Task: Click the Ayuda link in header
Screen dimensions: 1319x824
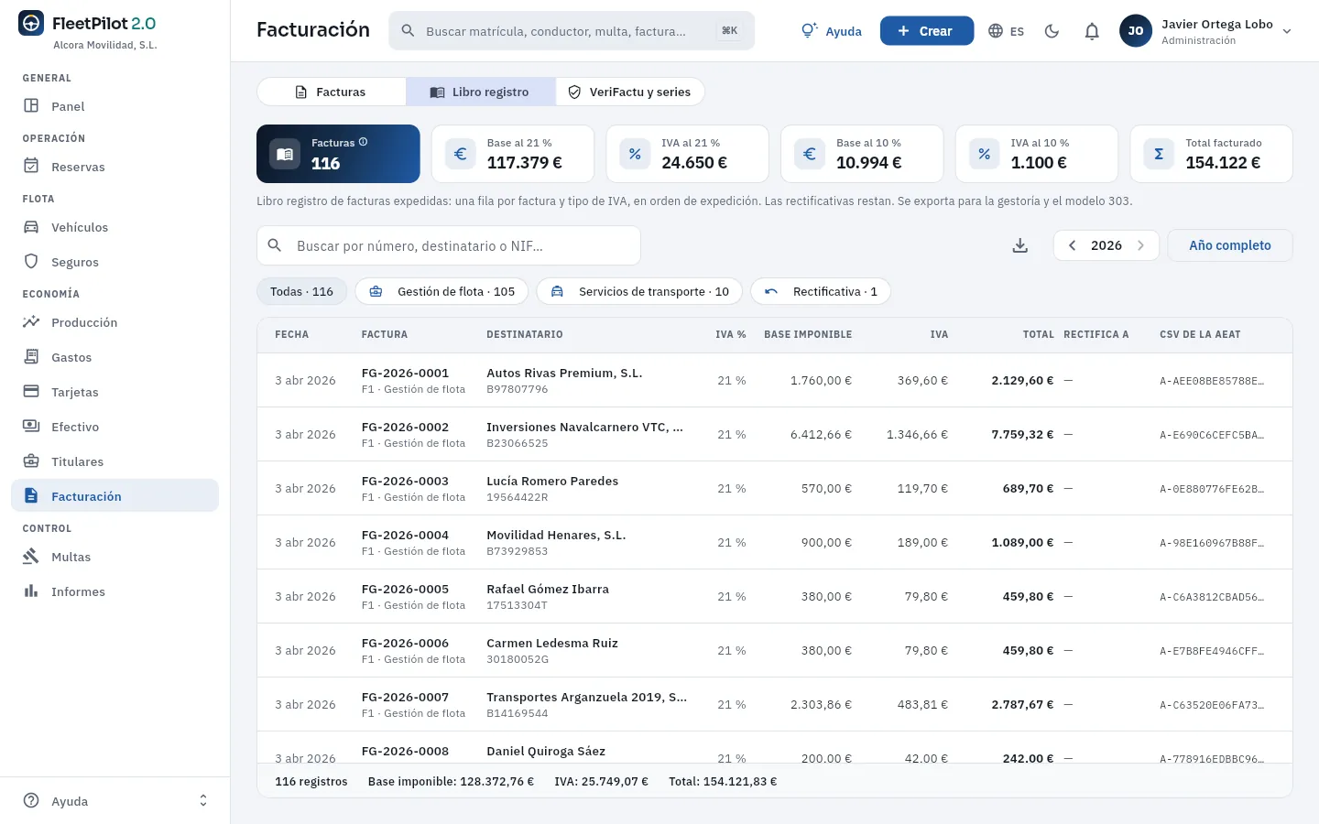Action: coord(832,31)
